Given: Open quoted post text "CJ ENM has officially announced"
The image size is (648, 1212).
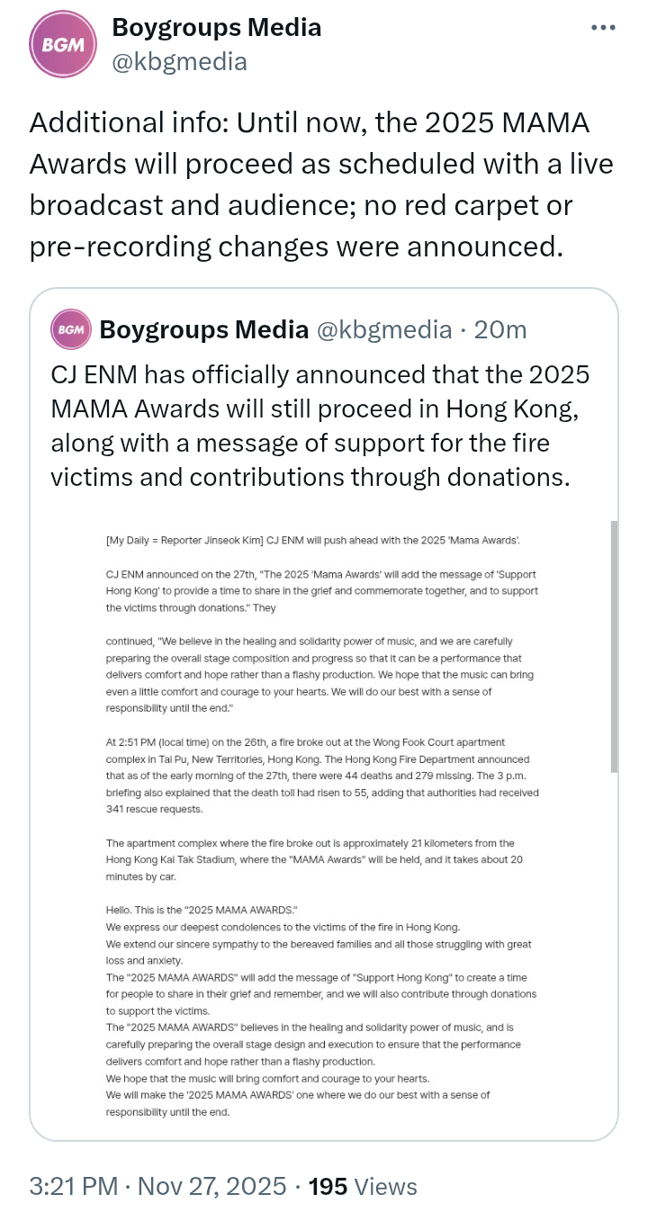Looking at the screenshot, I should [320, 425].
